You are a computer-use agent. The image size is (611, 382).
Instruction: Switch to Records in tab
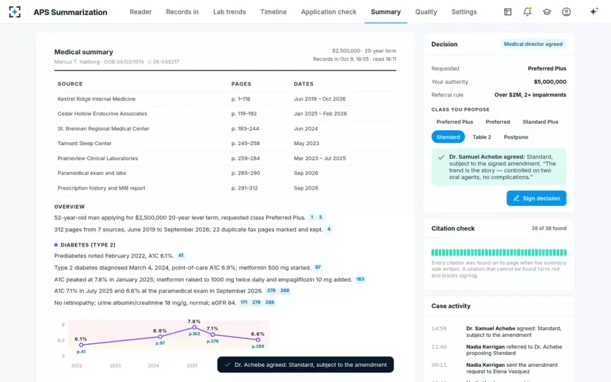point(182,12)
